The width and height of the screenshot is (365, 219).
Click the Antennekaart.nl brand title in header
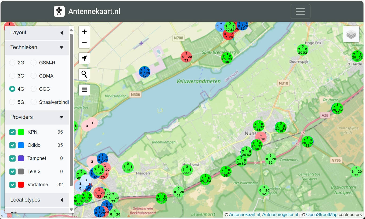94,12
